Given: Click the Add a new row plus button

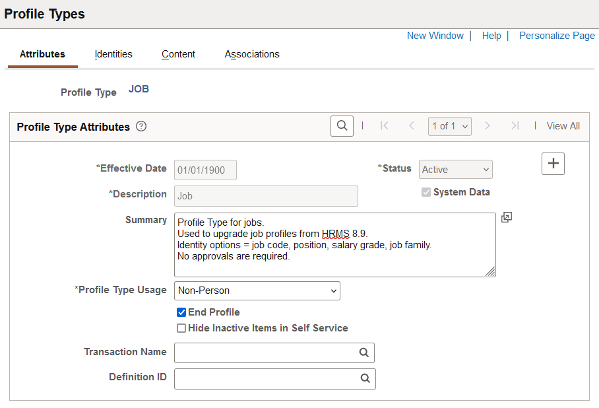Looking at the screenshot, I should tap(553, 163).
